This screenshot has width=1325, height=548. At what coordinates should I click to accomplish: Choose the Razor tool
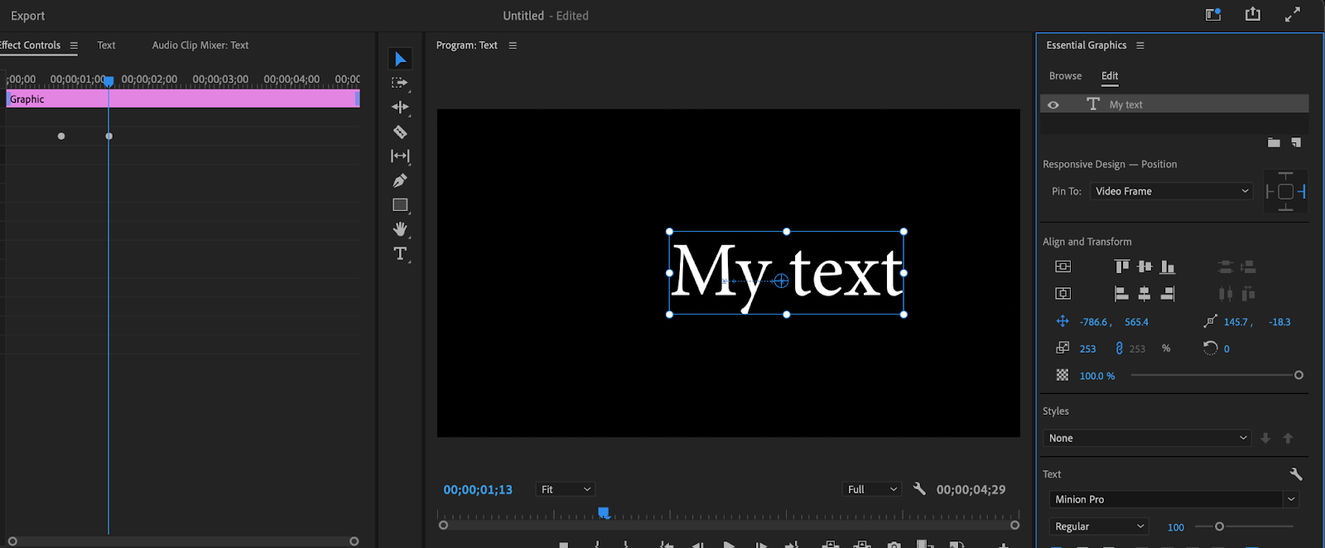click(400, 132)
